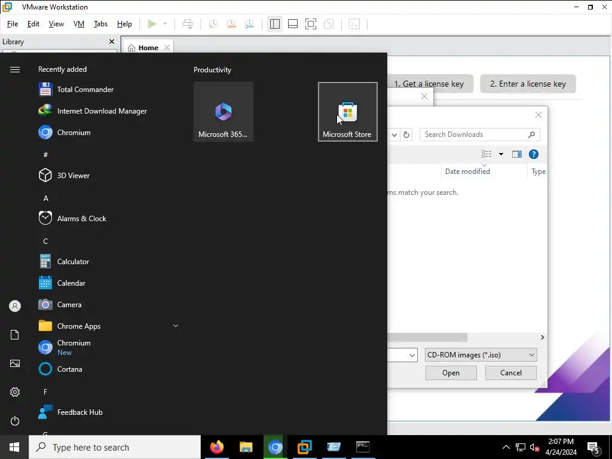Viewport: 612px width, 459px height.
Task: Click the Open button in file dialog
Action: point(451,373)
